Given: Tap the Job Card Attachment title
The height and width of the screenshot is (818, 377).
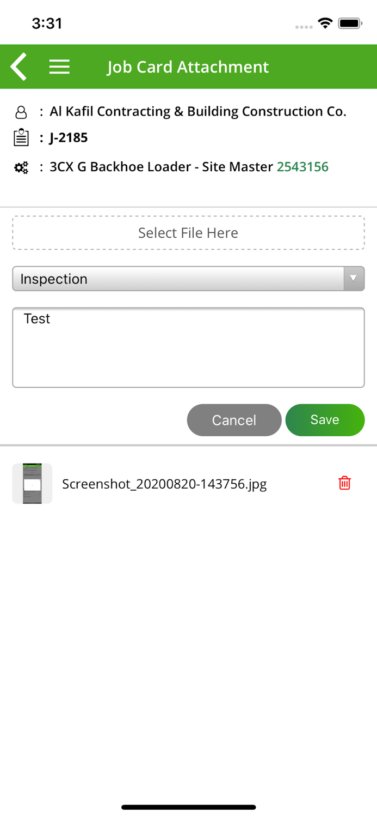Looking at the screenshot, I should pyautogui.click(x=188, y=67).
